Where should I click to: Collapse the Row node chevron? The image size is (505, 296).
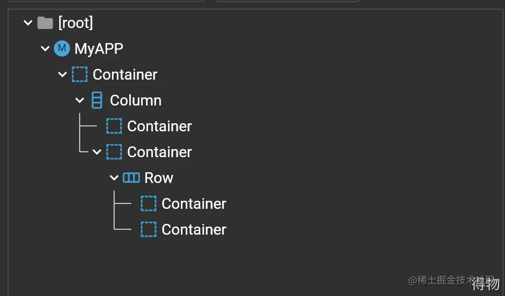(x=114, y=178)
